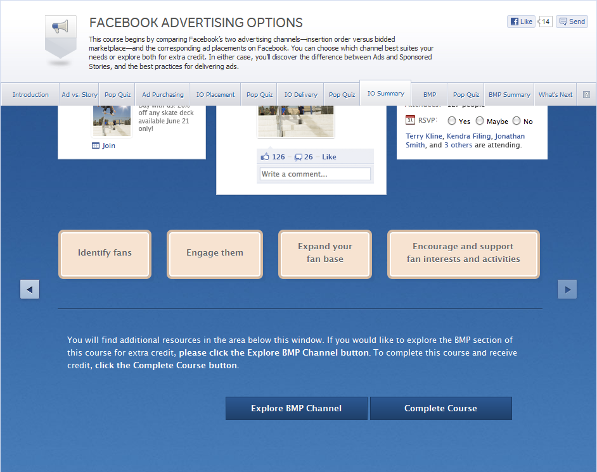
Task: Switch to the IO Placement tab
Action: click(215, 94)
